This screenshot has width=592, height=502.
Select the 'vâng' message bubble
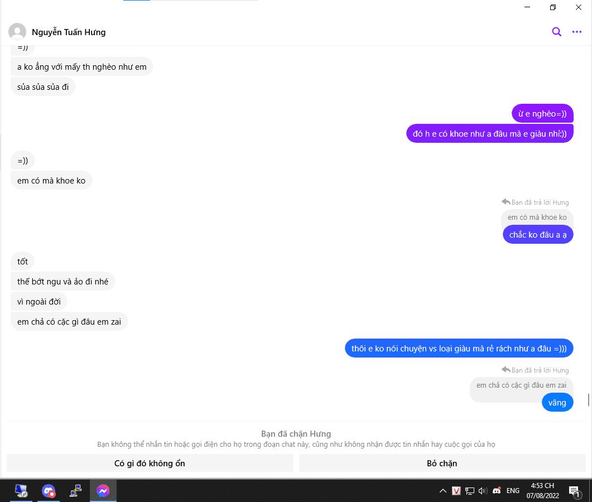click(557, 403)
